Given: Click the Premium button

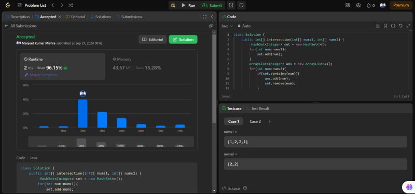Looking at the screenshot, I should pyautogui.click(x=401, y=5).
